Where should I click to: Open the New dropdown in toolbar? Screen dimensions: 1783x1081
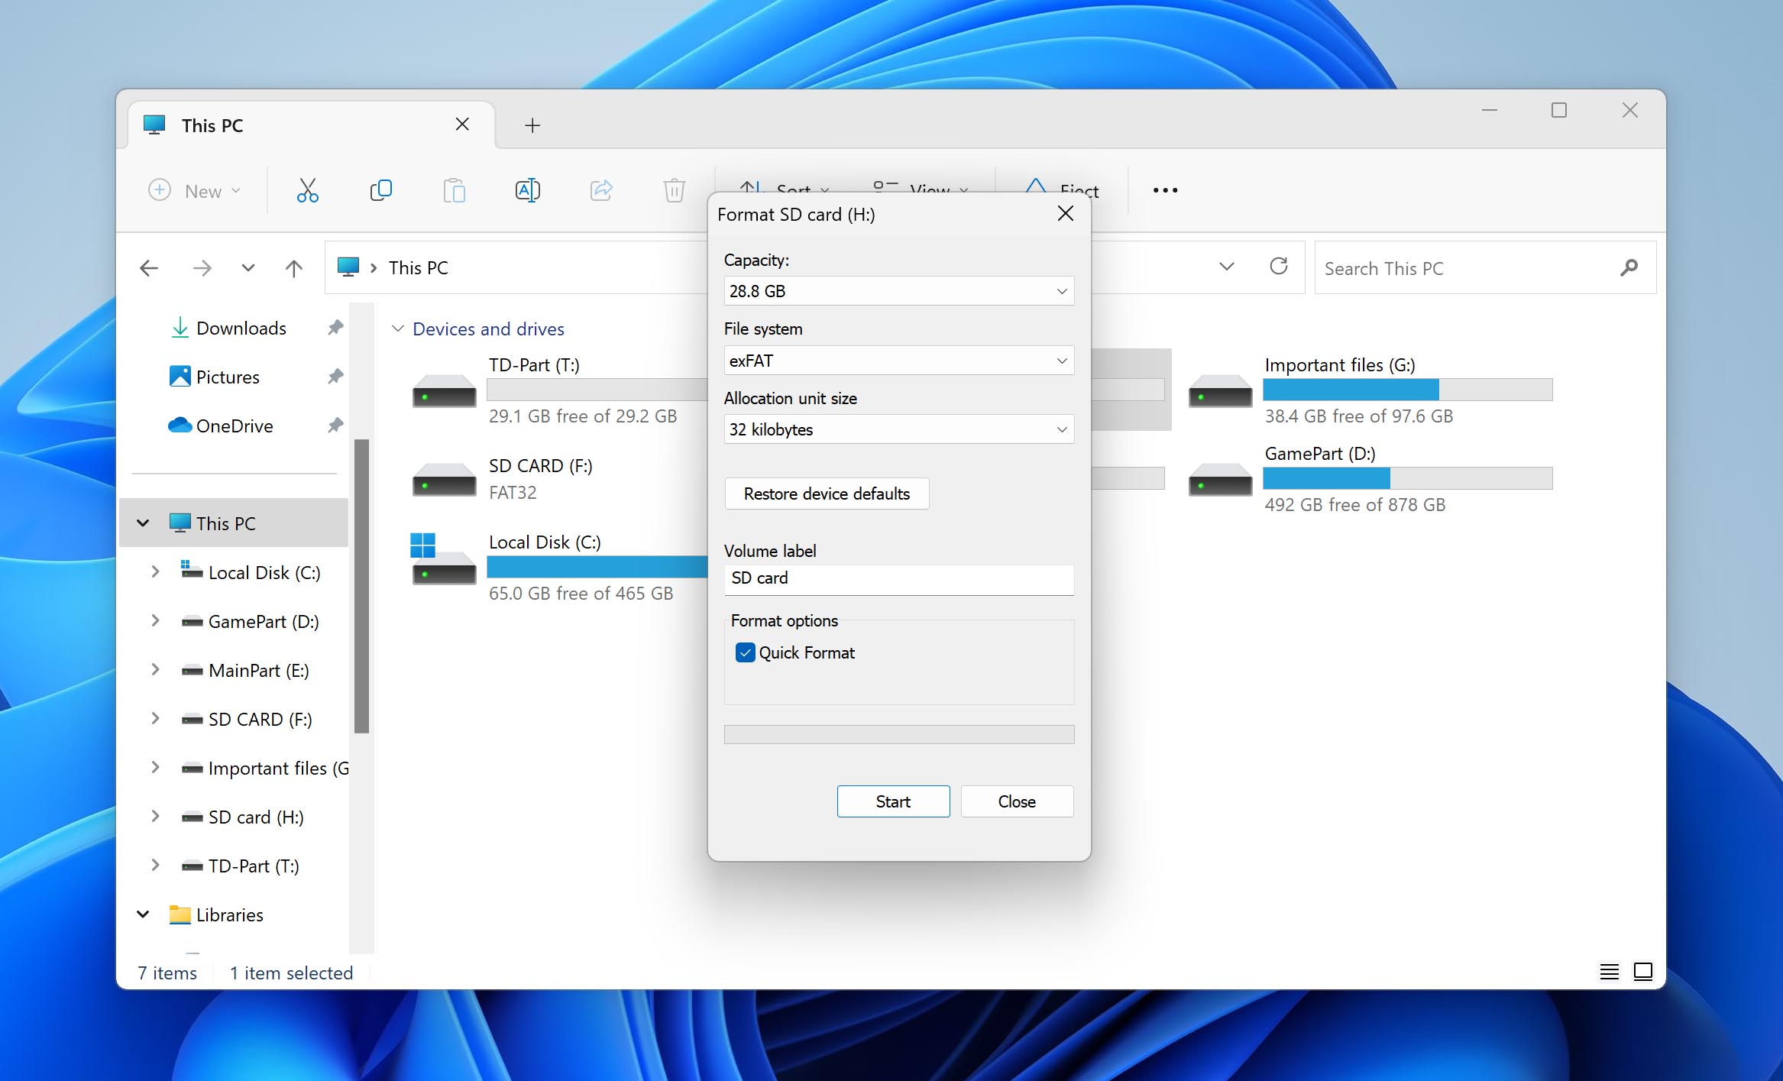(x=194, y=190)
